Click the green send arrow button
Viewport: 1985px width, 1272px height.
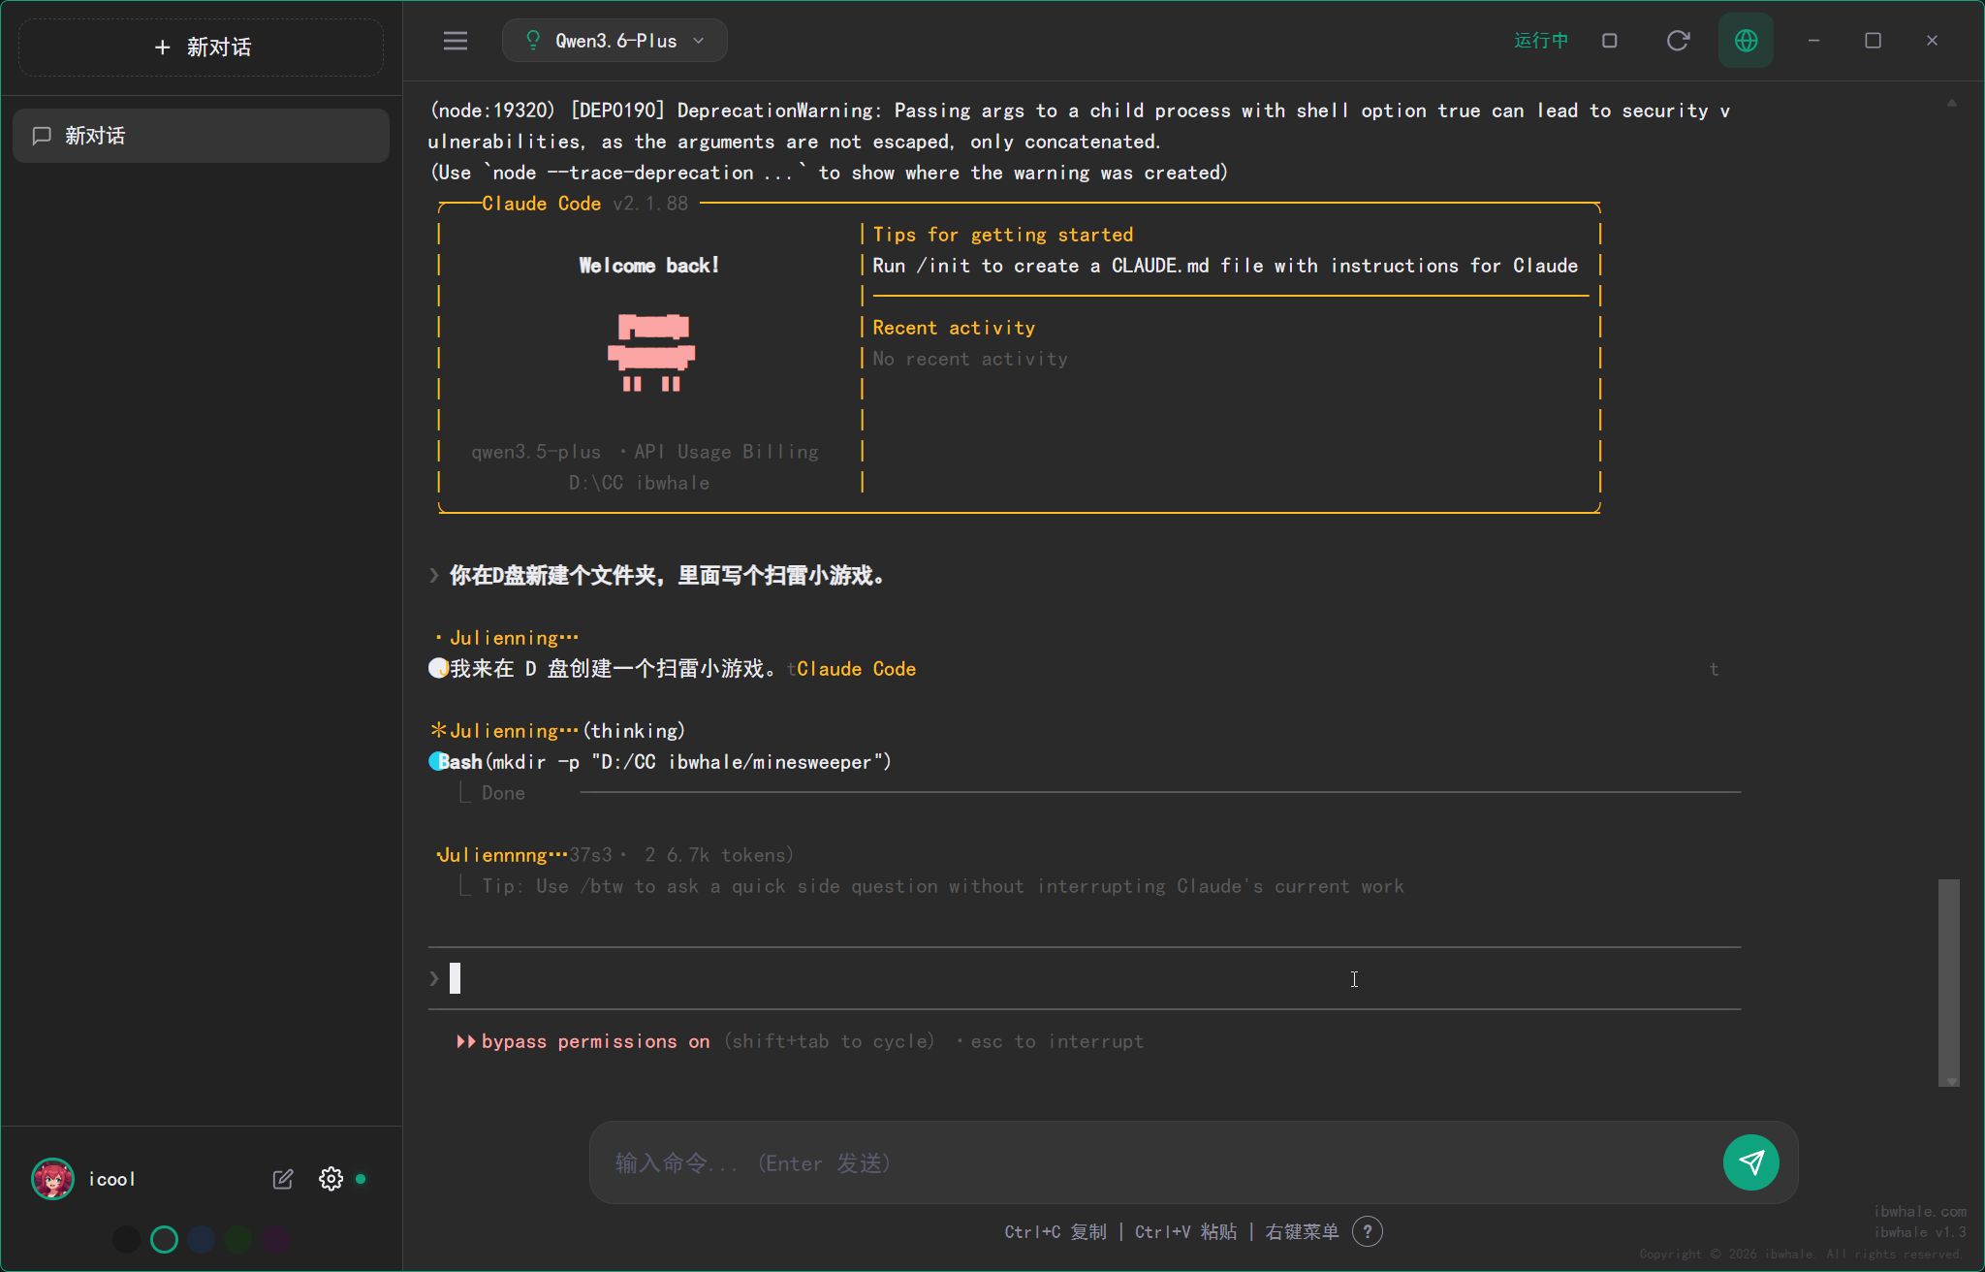point(1750,1162)
